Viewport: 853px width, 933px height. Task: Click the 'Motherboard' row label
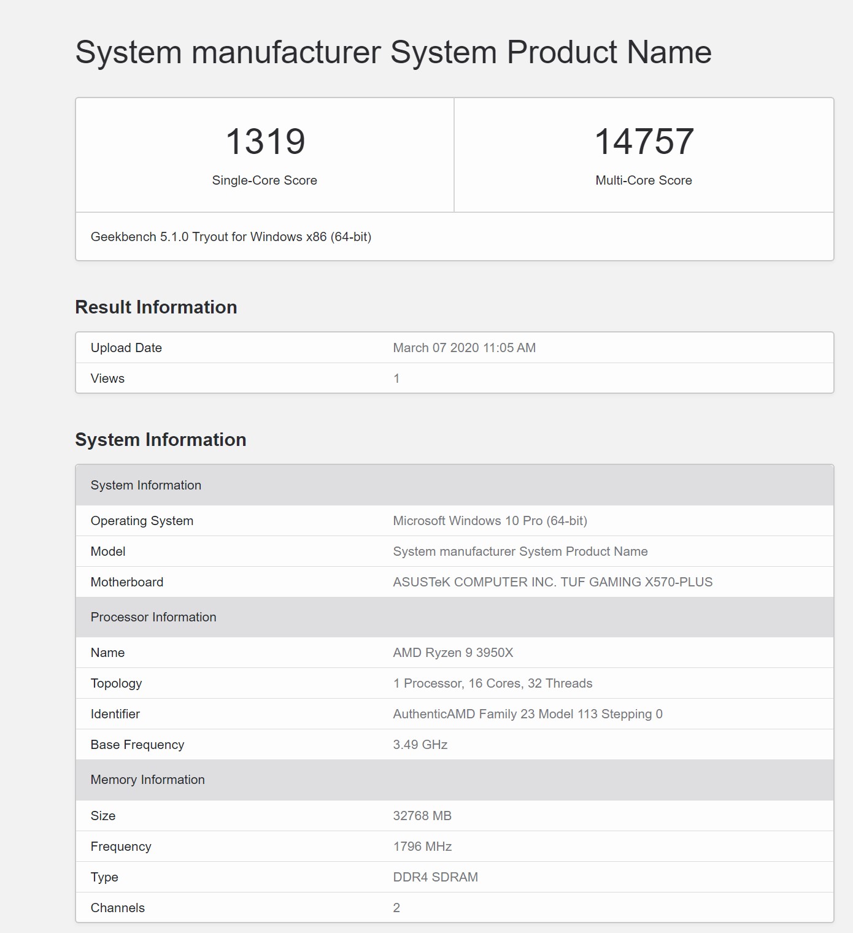click(127, 582)
